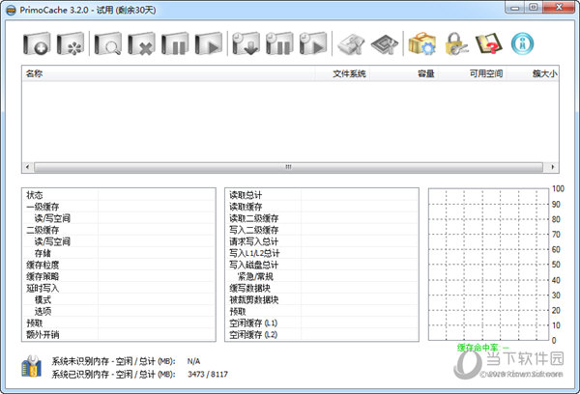Viewport: 580px width, 394px height.
Task: Click the quick create cache task icon
Action: (x=71, y=43)
